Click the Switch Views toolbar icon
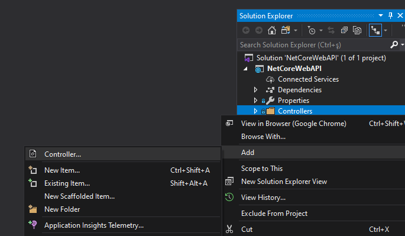This screenshot has height=236, width=405. click(x=286, y=31)
